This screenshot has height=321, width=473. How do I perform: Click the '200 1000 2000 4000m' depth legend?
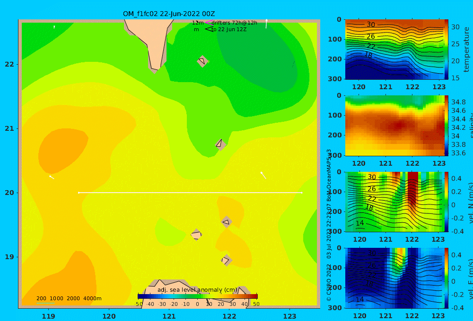[x=69, y=298]
